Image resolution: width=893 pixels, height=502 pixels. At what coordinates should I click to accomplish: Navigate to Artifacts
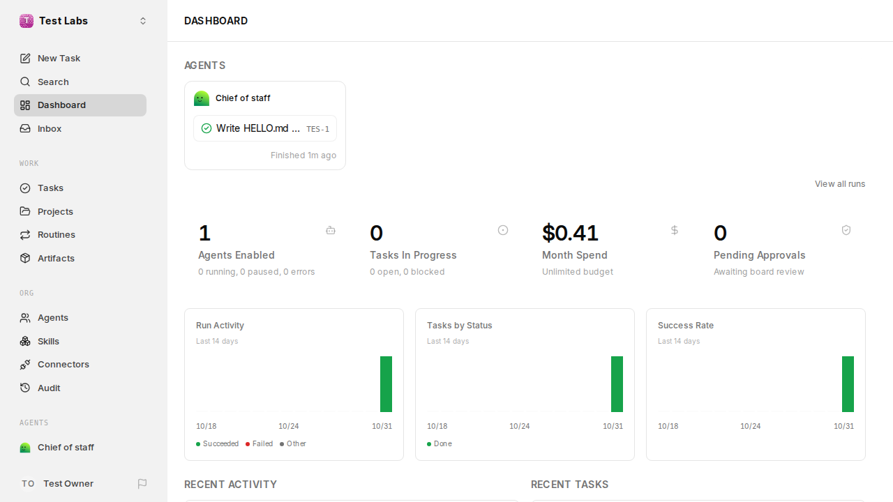80,258
